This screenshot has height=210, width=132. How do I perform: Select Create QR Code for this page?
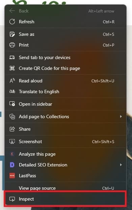click(x=65, y=68)
